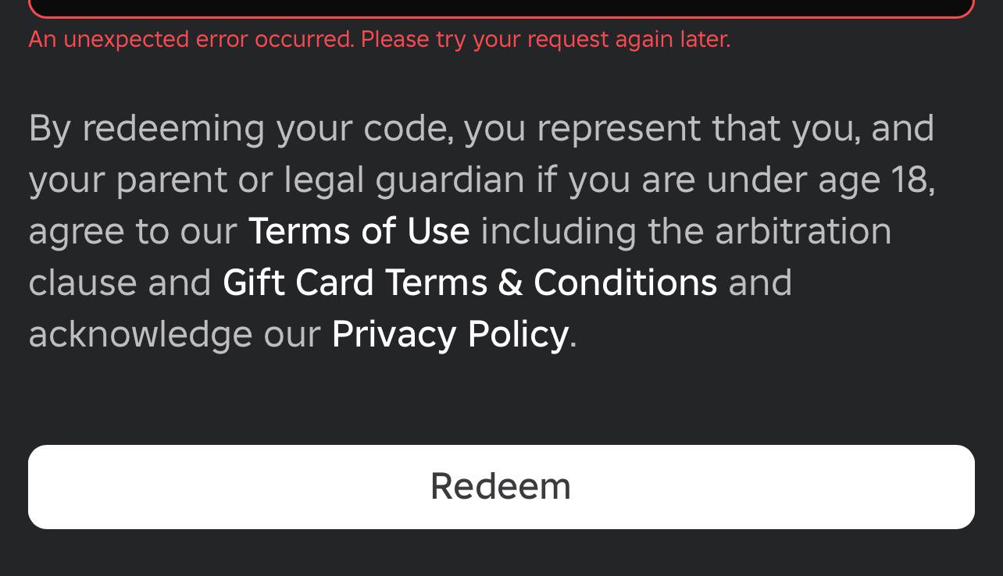1003x576 pixels.
Task: Click the red unexpected error message
Action: point(379,39)
